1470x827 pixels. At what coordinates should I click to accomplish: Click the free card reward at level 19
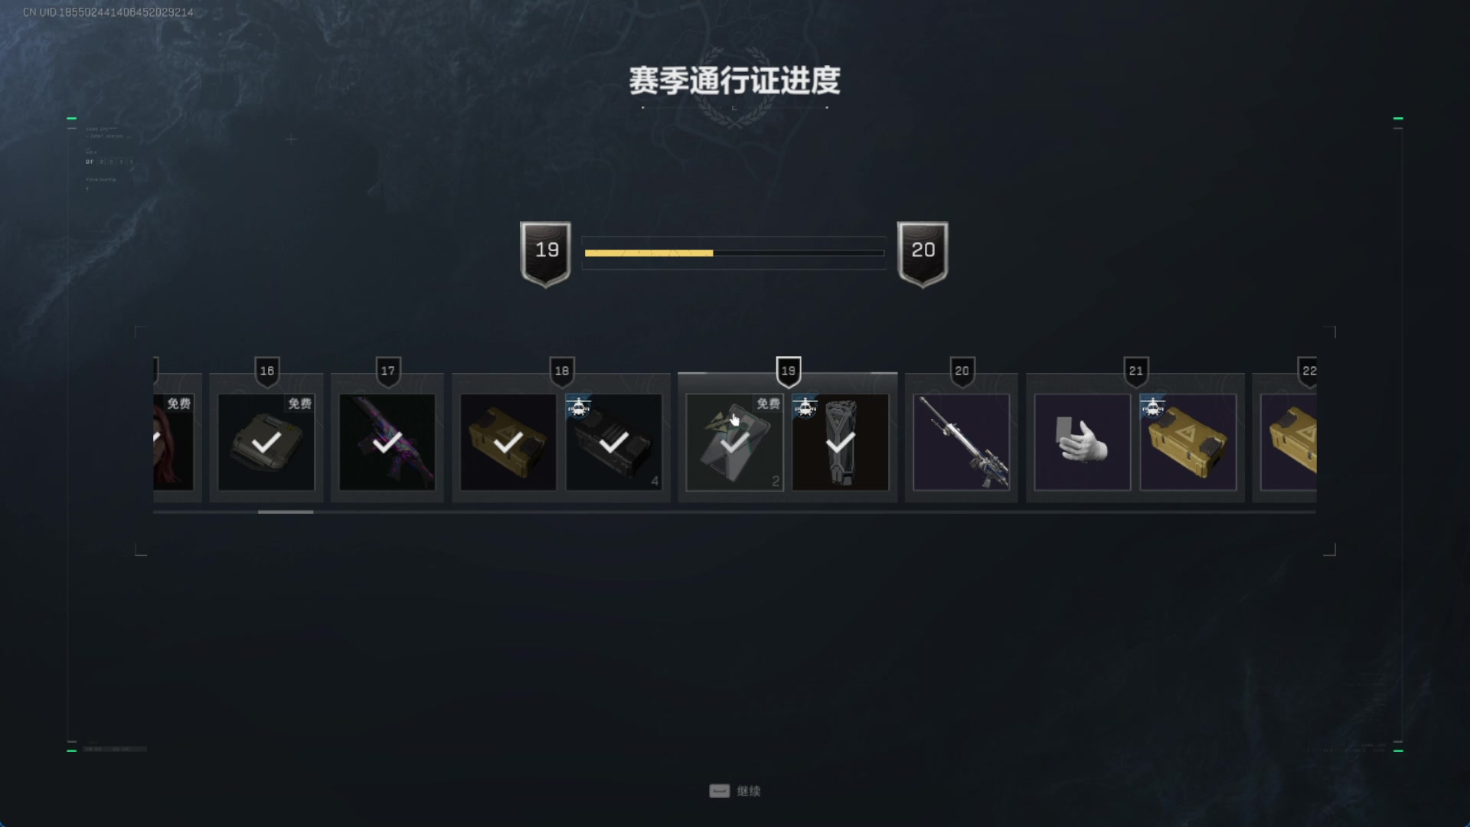pyautogui.click(x=735, y=442)
